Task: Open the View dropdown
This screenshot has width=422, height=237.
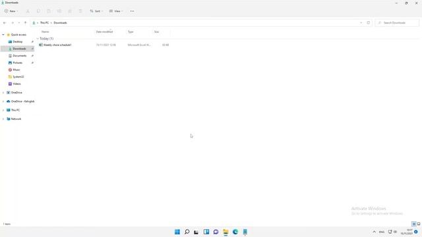Action: (116, 11)
